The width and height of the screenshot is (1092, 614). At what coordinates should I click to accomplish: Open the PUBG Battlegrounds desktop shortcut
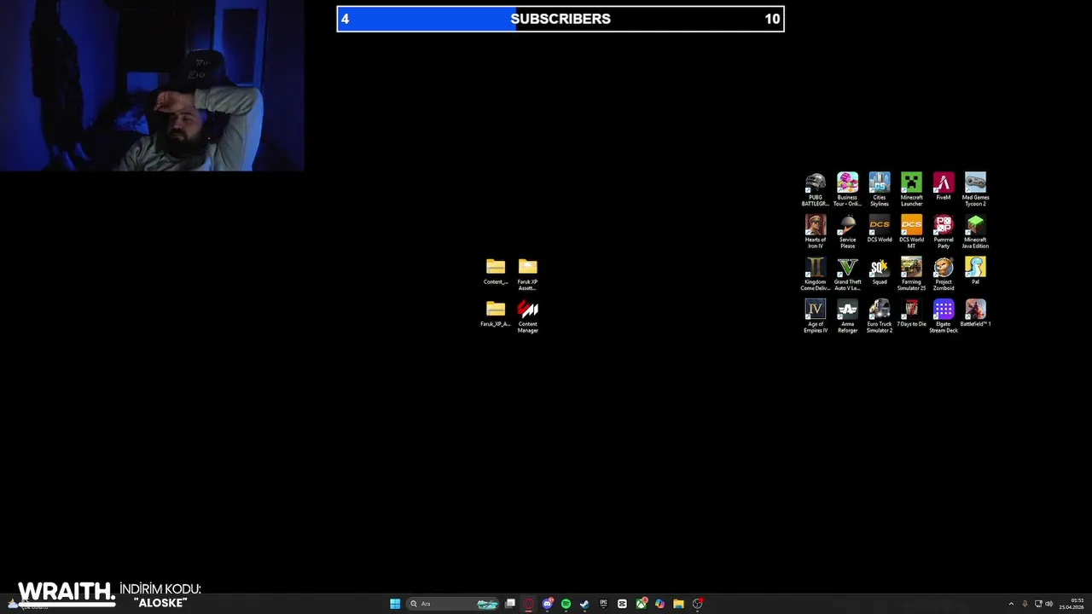click(x=816, y=188)
